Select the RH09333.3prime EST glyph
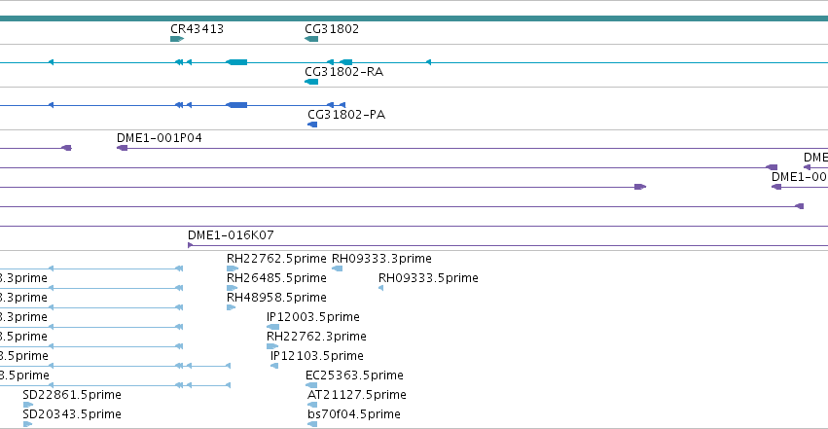The image size is (828, 429). coord(337,268)
